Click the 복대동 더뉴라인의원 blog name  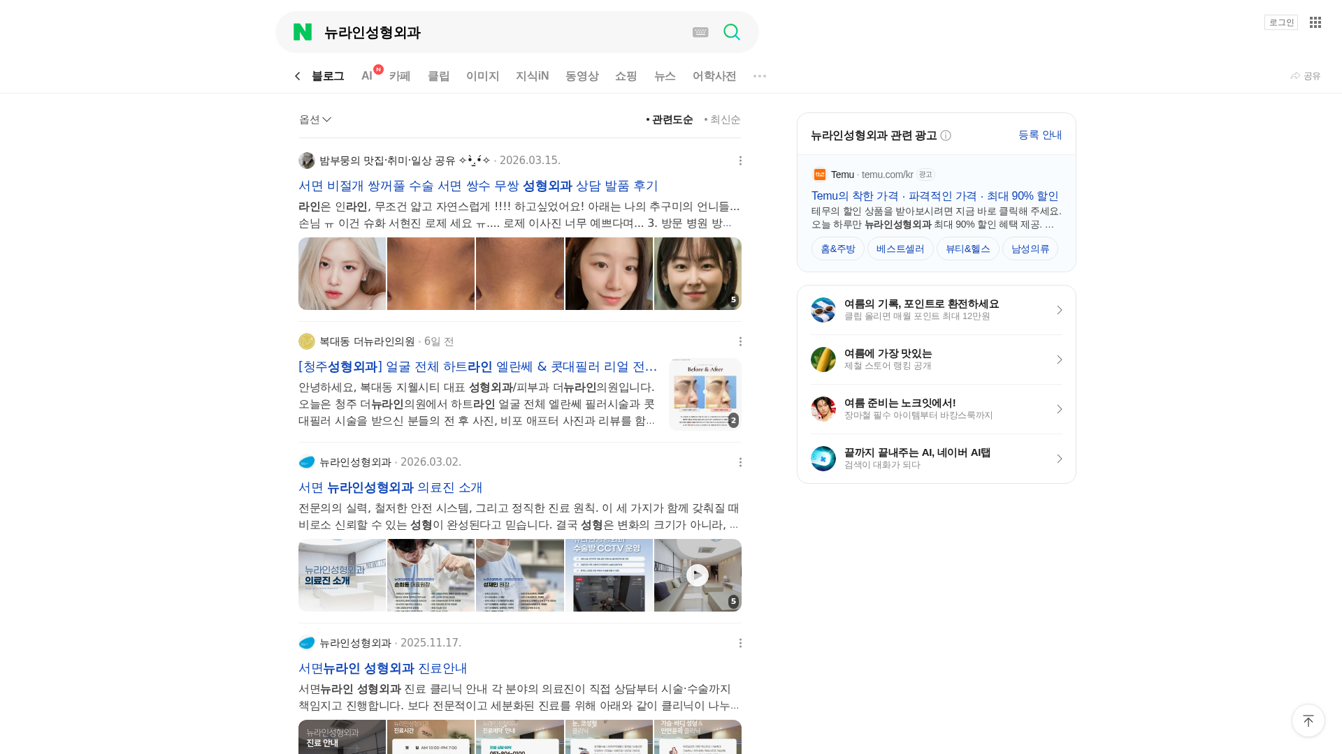pyautogui.click(x=367, y=341)
